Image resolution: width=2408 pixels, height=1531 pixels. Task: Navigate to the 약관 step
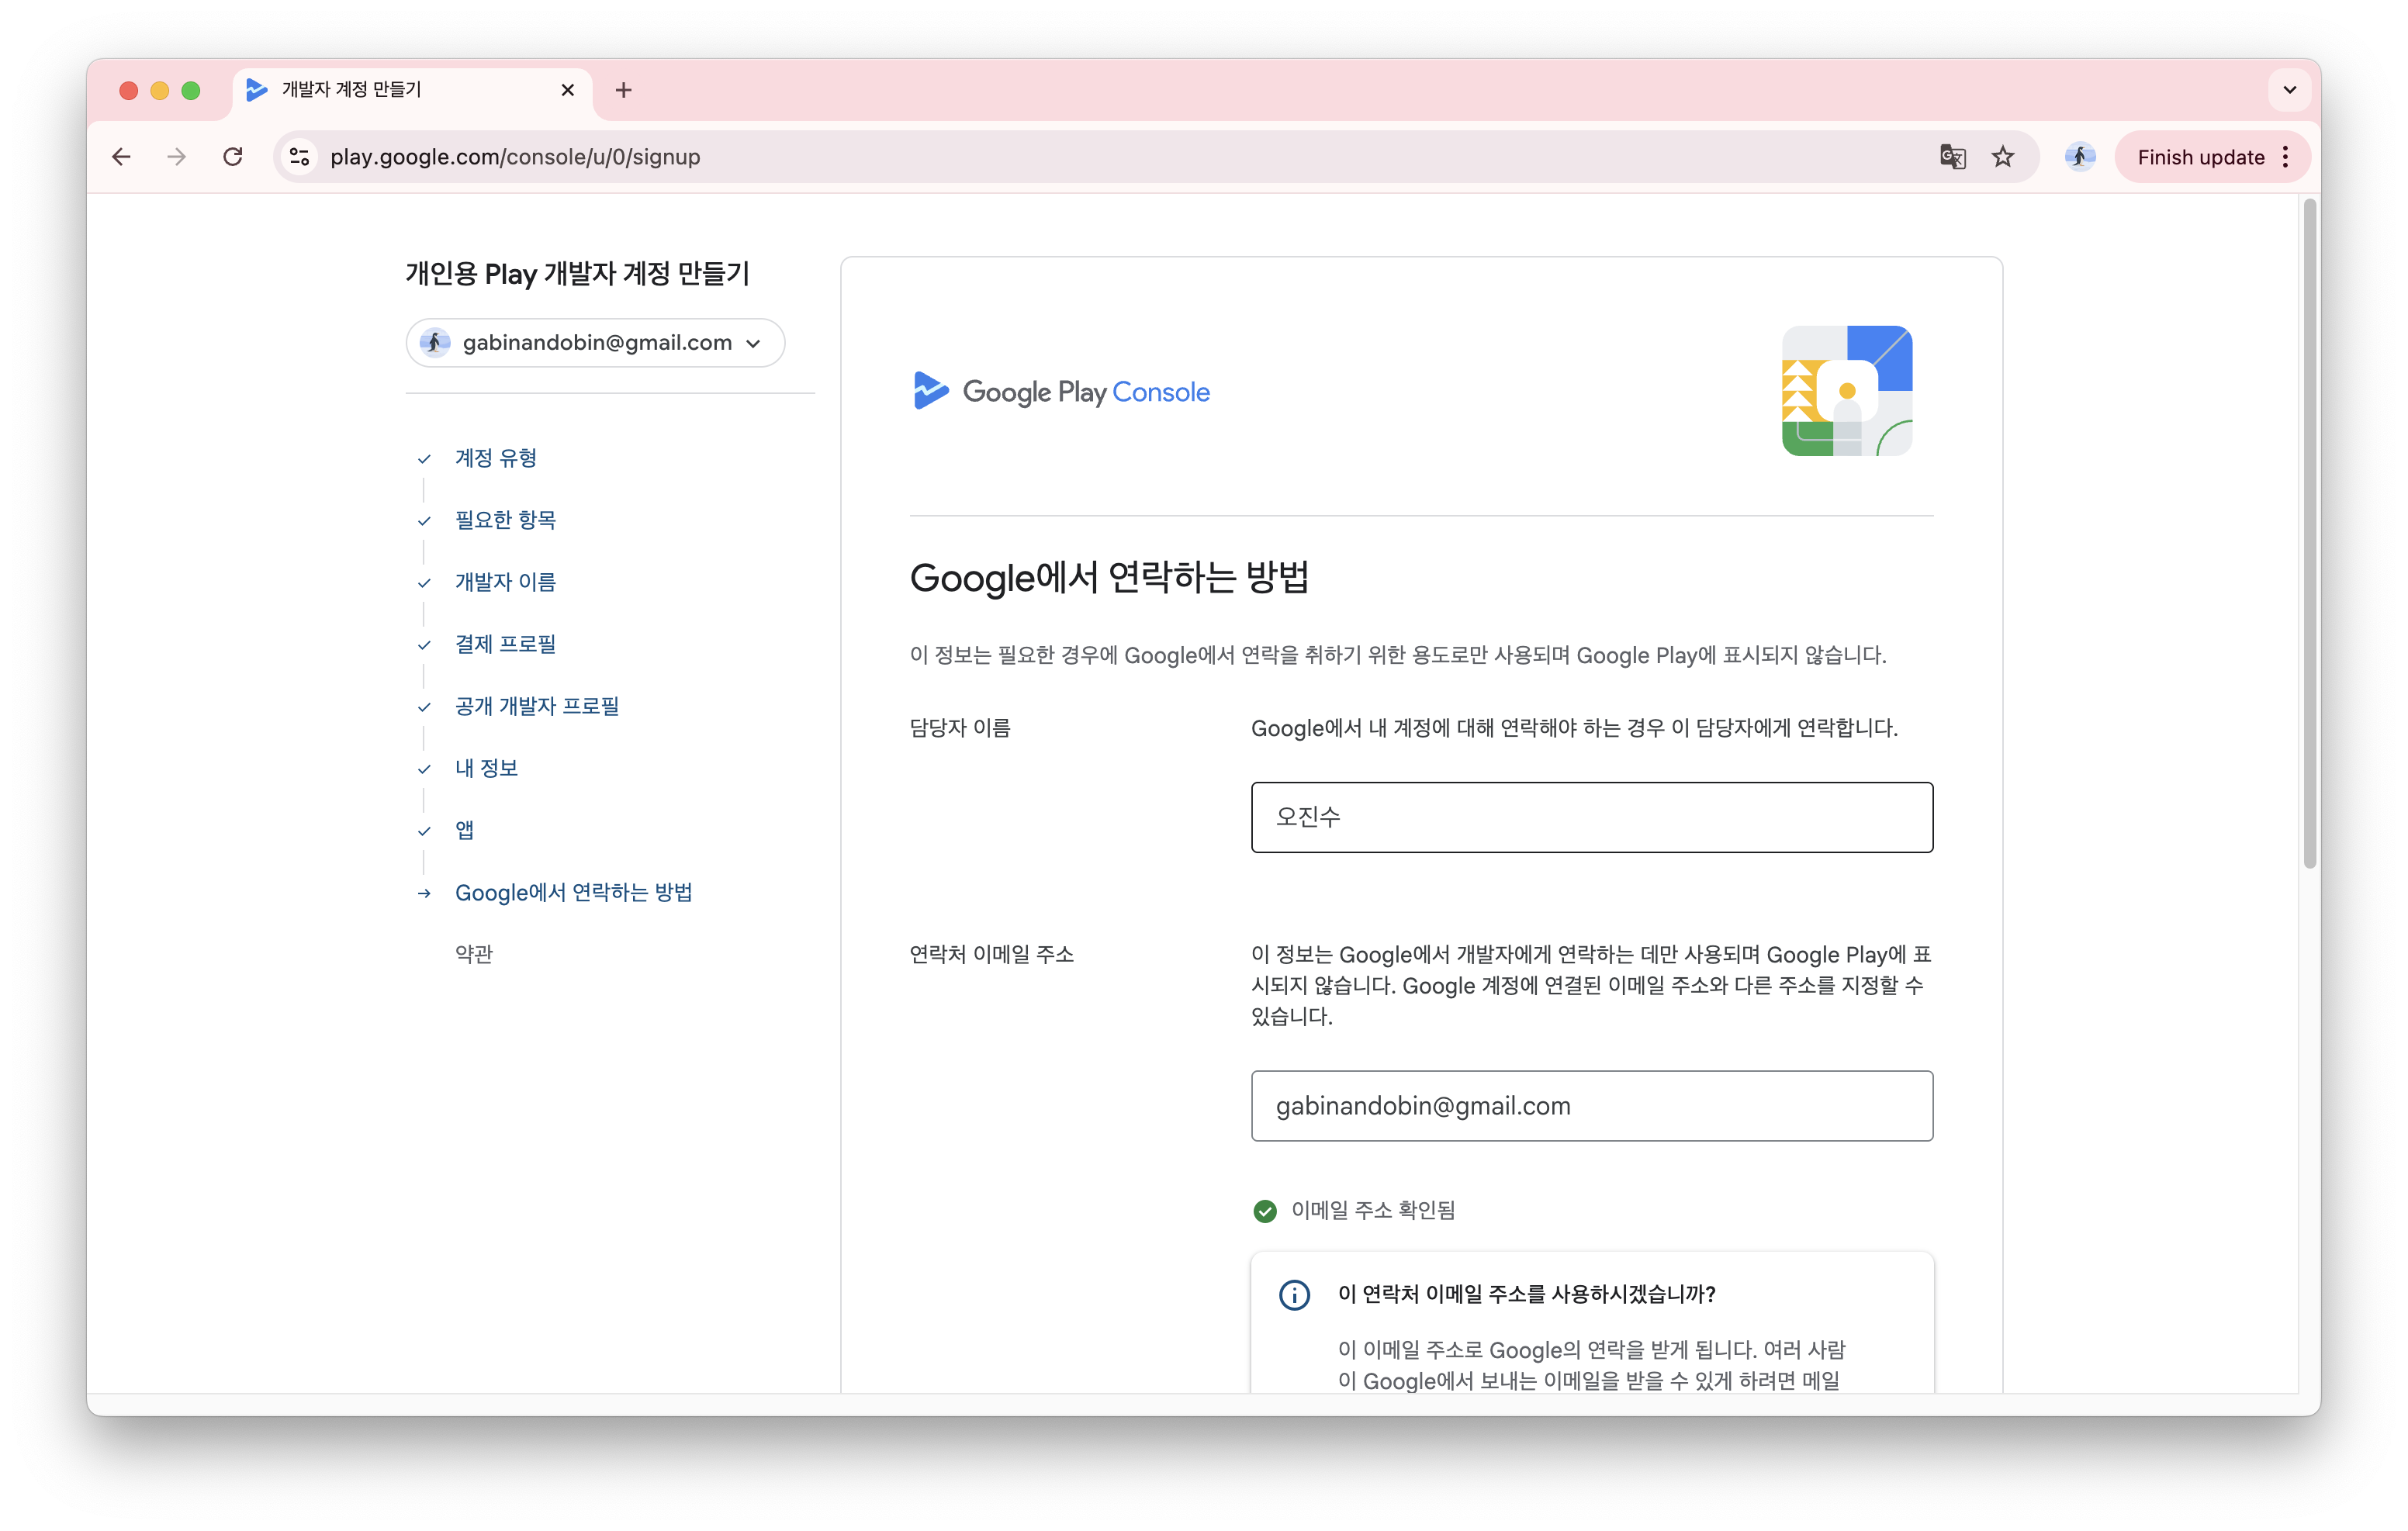pos(473,954)
